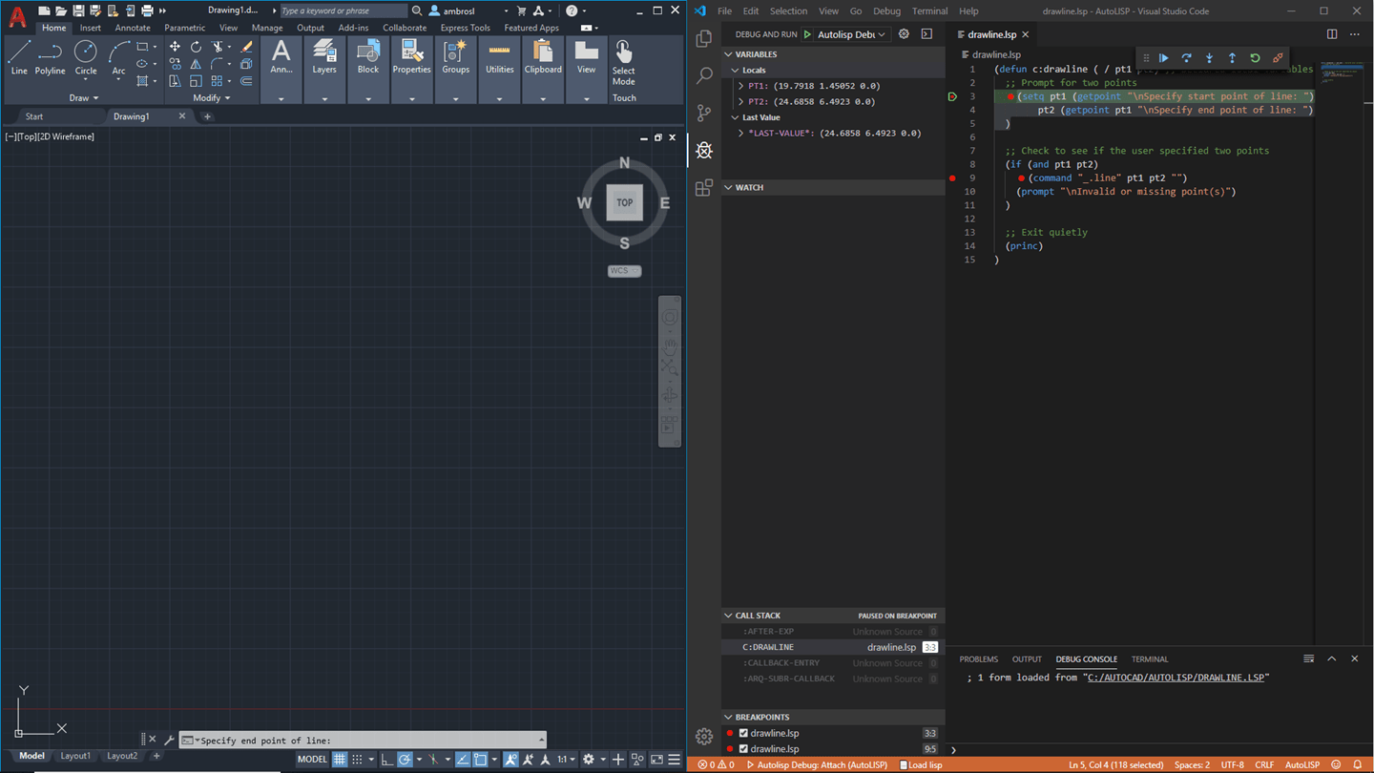Viewport: 1374px width, 773px height.
Task: Select the Polyline draw tool
Action: pos(51,57)
